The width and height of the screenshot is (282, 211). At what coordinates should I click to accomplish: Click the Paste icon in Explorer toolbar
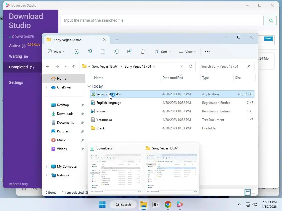[103, 51]
